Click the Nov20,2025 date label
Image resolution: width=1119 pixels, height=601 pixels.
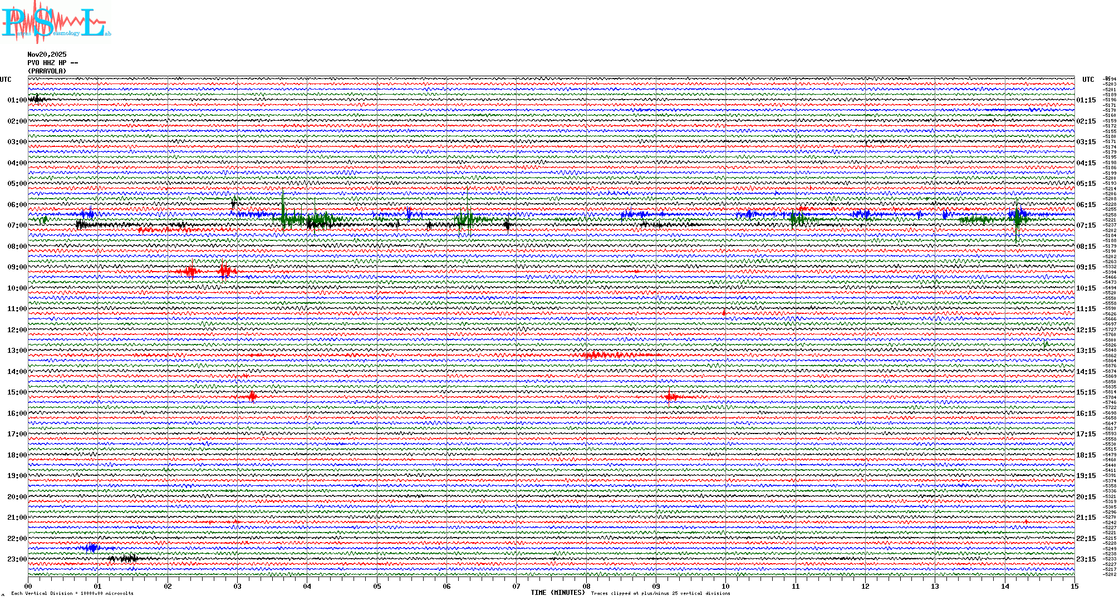click(x=47, y=55)
